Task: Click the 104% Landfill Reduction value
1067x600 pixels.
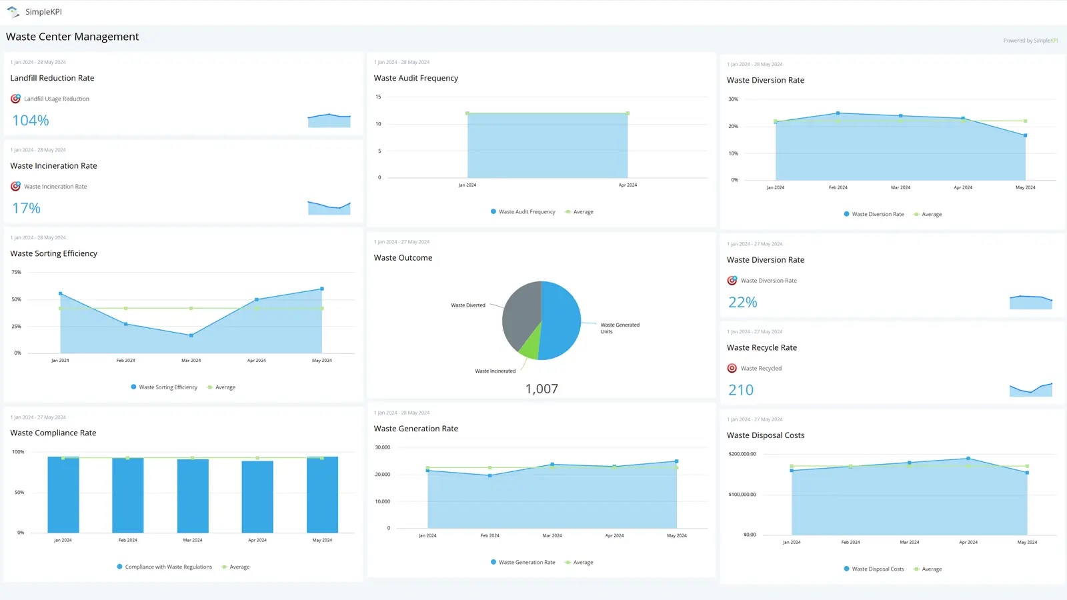Action: pyautogui.click(x=29, y=120)
